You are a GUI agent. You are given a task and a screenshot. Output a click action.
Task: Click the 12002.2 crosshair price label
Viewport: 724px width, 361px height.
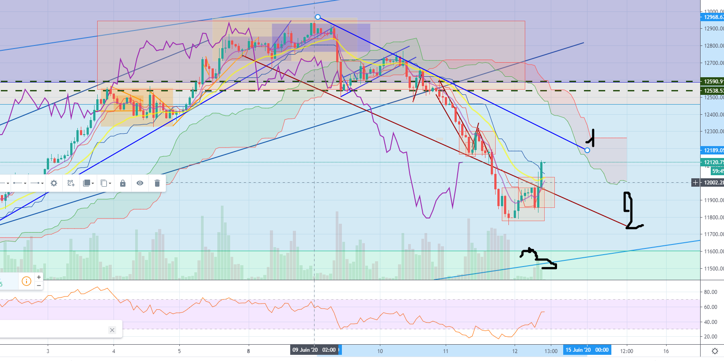[713, 183]
